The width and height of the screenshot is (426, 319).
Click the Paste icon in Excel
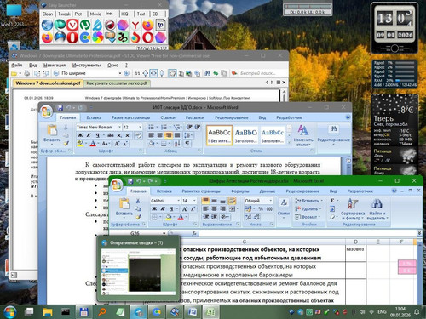click(x=124, y=203)
